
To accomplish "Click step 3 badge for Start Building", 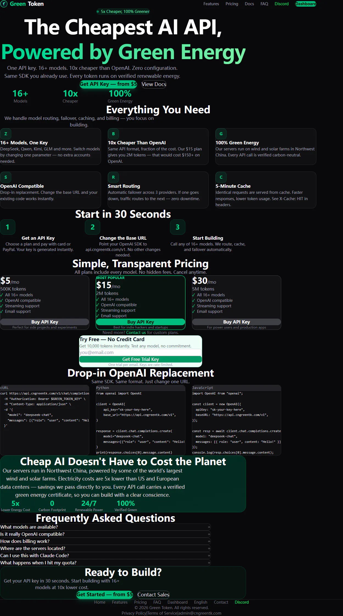I will click(178, 227).
